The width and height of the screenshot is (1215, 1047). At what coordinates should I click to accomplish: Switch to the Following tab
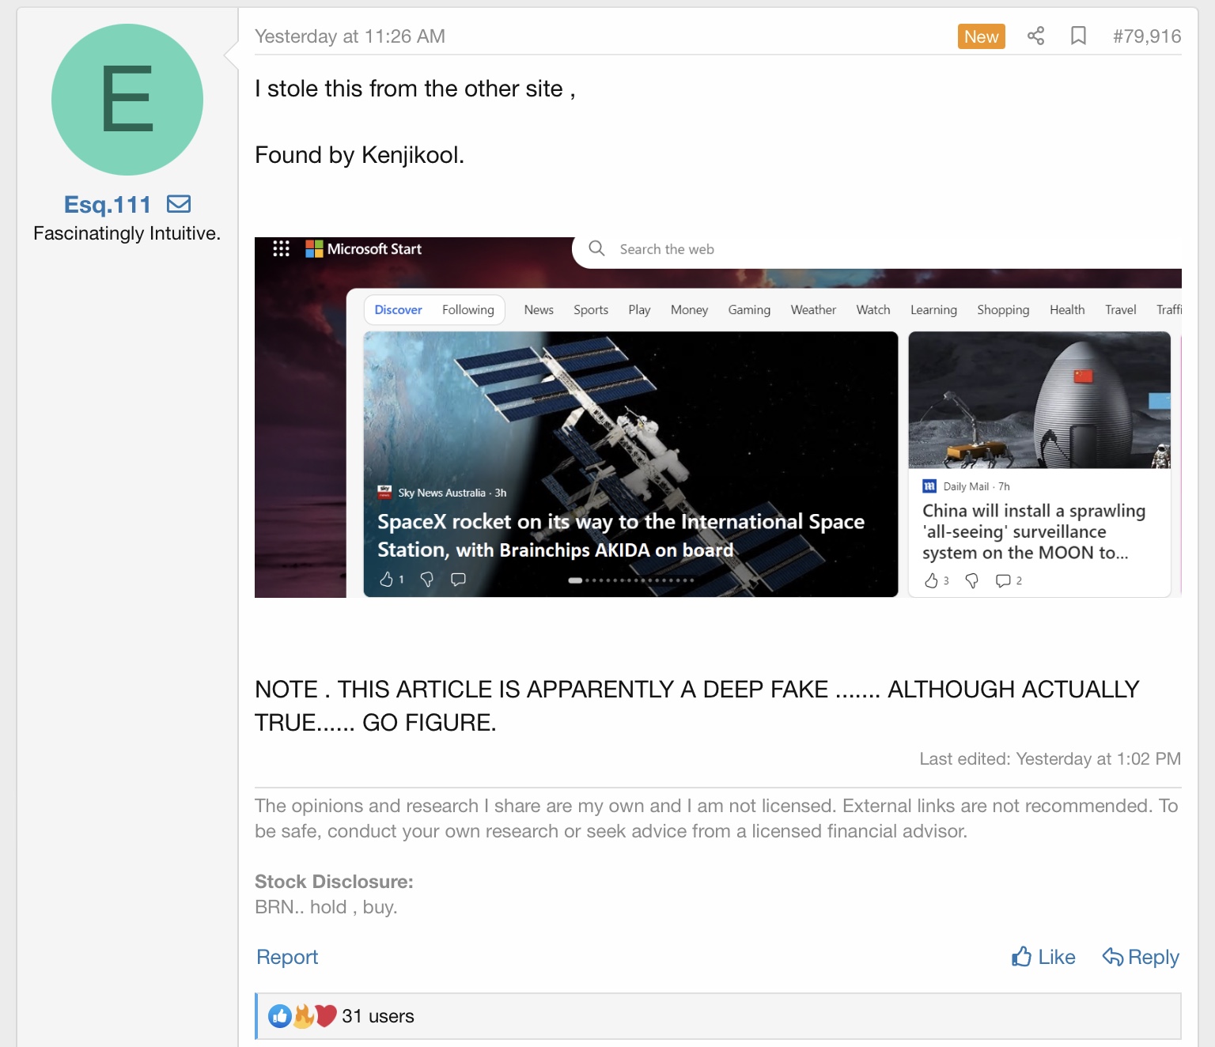[468, 310]
